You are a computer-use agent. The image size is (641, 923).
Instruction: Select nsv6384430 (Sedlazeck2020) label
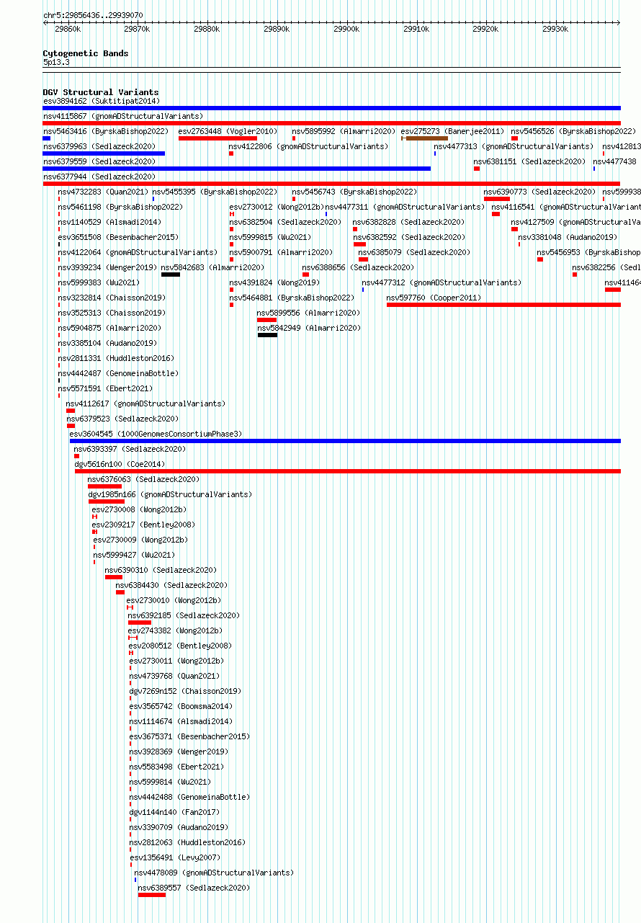tap(172, 586)
